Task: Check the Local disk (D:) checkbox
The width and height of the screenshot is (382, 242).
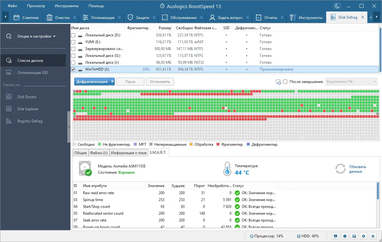Action: pos(73,35)
